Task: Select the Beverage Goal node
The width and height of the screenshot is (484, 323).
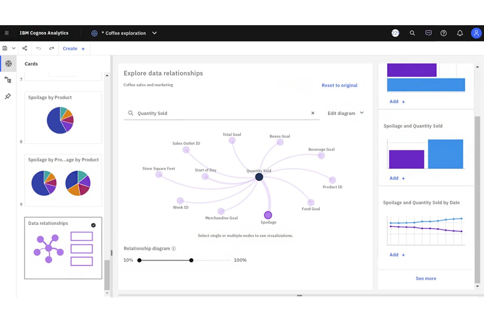Action: pyautogui.click(x=321, y=155)
